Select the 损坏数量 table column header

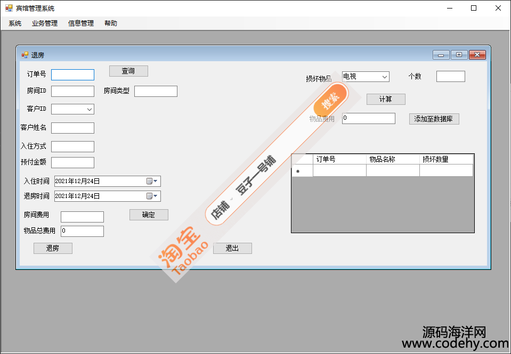[x=446, y=159]
